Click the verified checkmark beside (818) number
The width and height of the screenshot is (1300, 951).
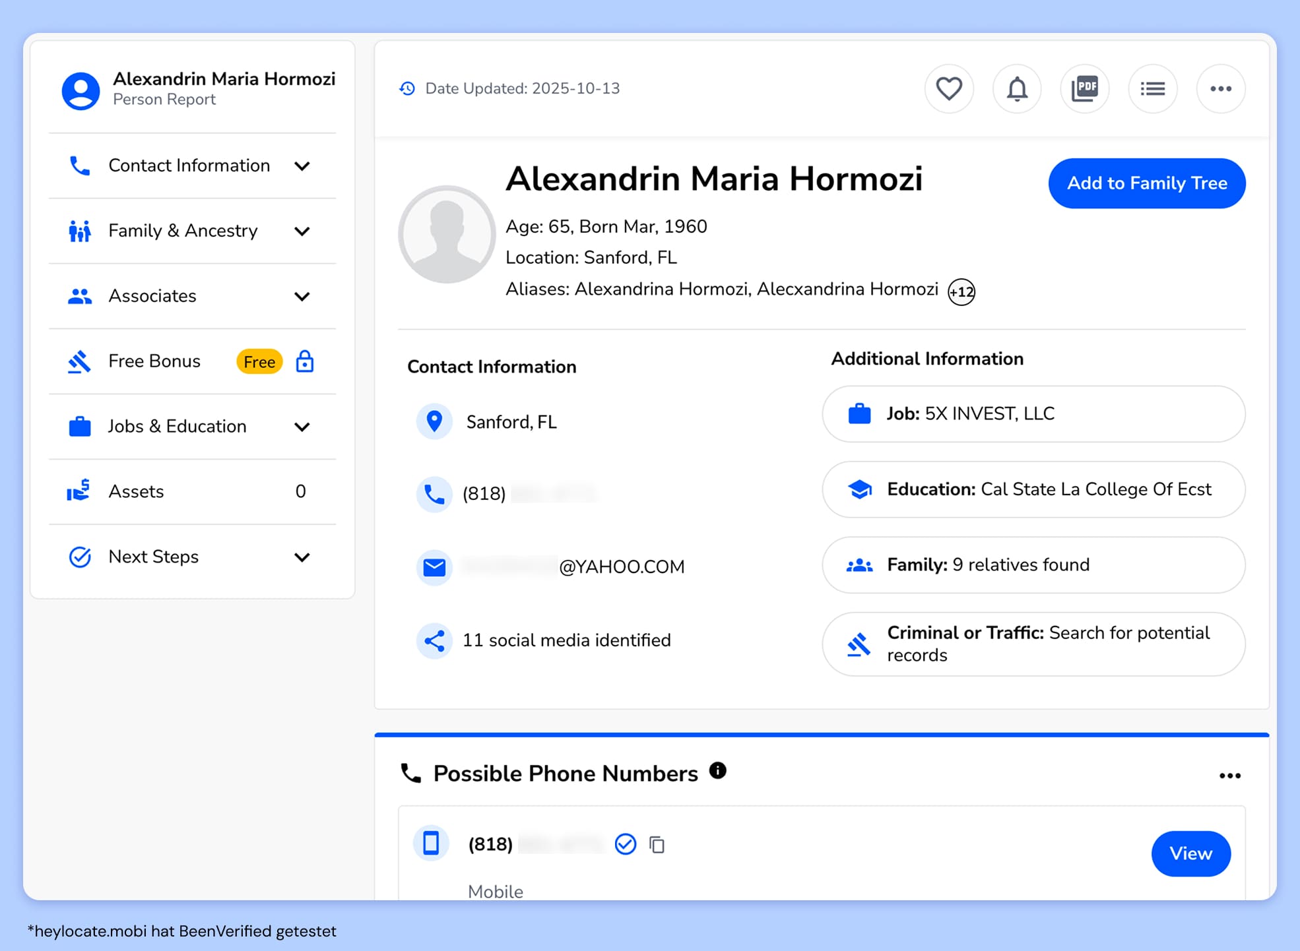pyautogui.click(x=625, y=844)
